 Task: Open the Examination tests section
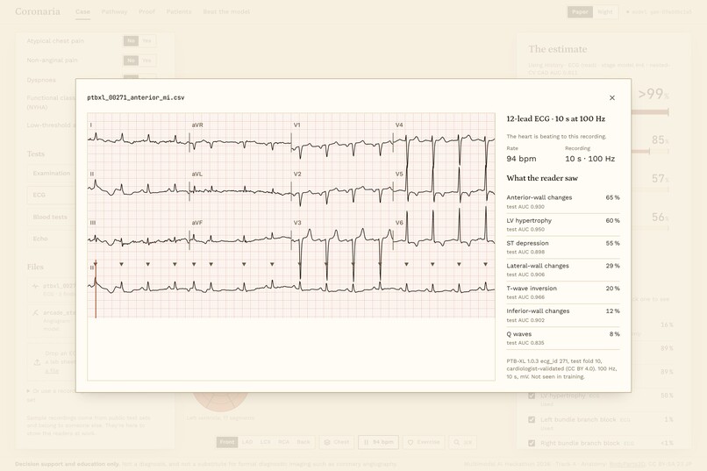point(52,173)
